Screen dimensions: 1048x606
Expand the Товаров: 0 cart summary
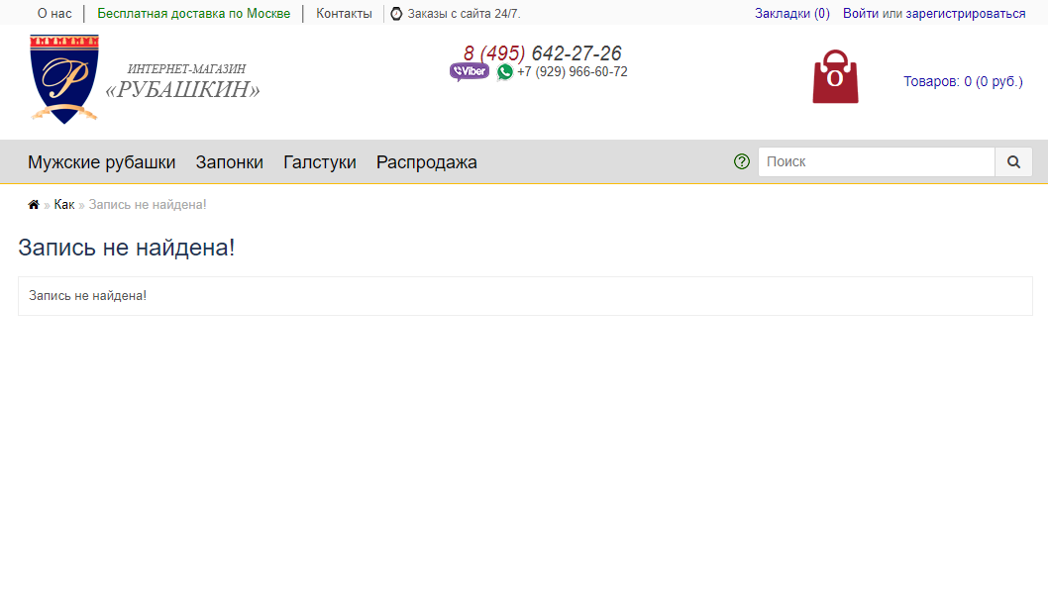(x=962, y=81)
